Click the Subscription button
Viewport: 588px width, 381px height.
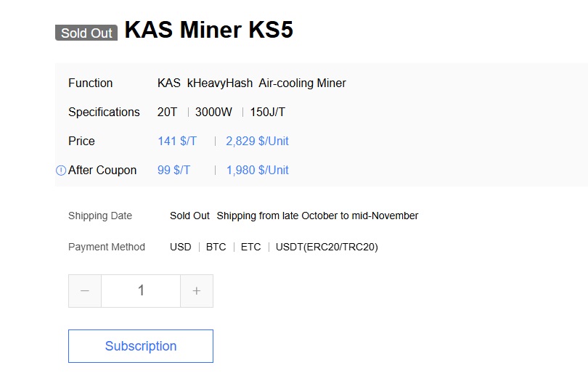pos(141,346)
